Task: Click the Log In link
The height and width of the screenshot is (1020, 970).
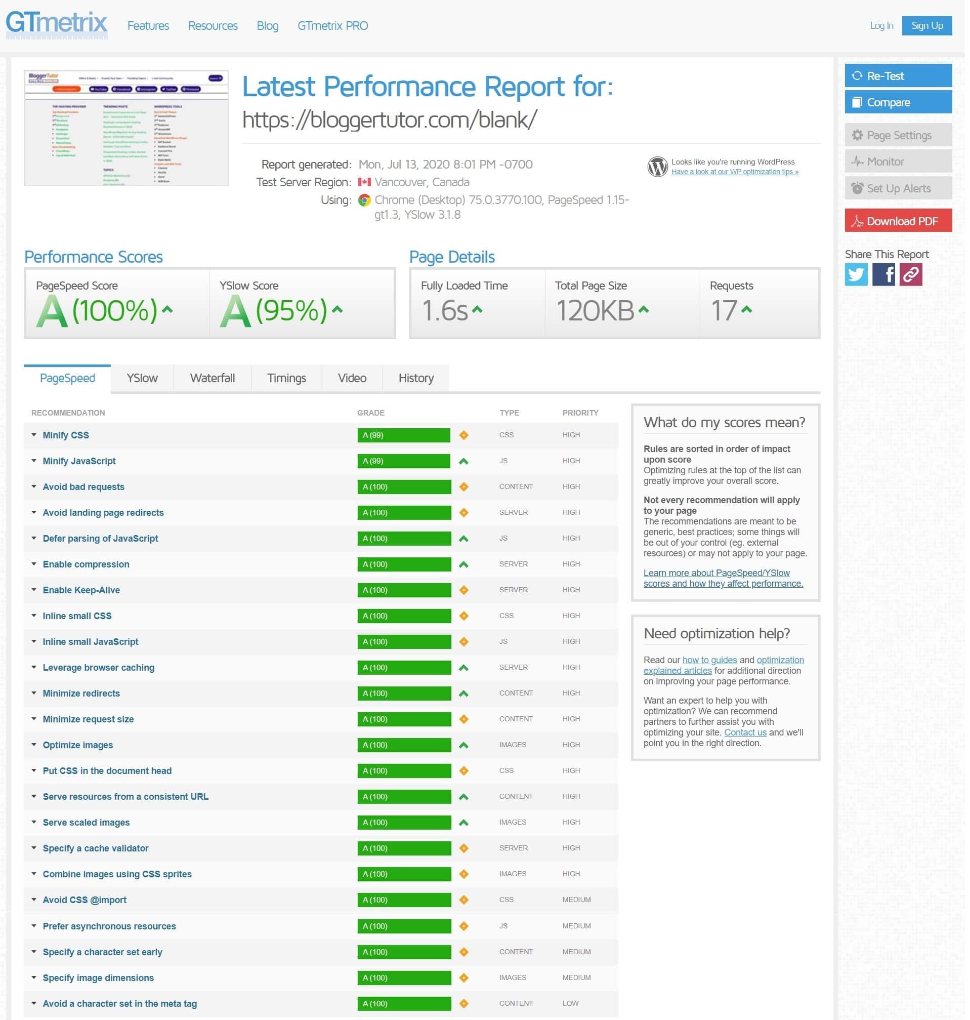Action: 881,25
